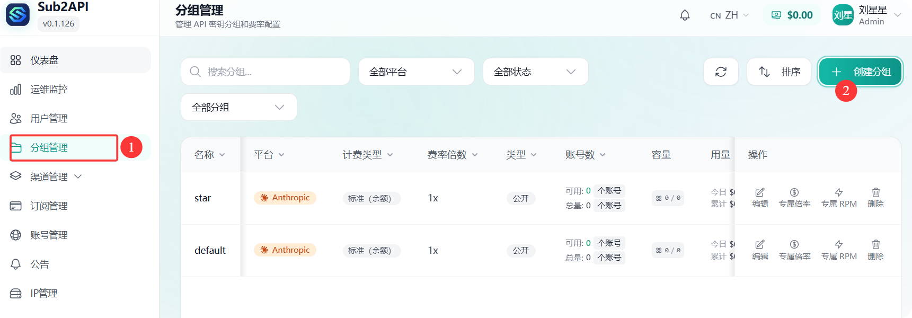
Task: Sort by 名称 column header
Action: pos(210,155)
